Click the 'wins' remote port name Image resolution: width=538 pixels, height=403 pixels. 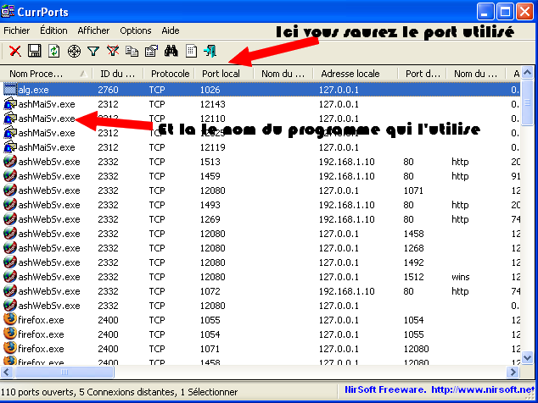(461, 277)
